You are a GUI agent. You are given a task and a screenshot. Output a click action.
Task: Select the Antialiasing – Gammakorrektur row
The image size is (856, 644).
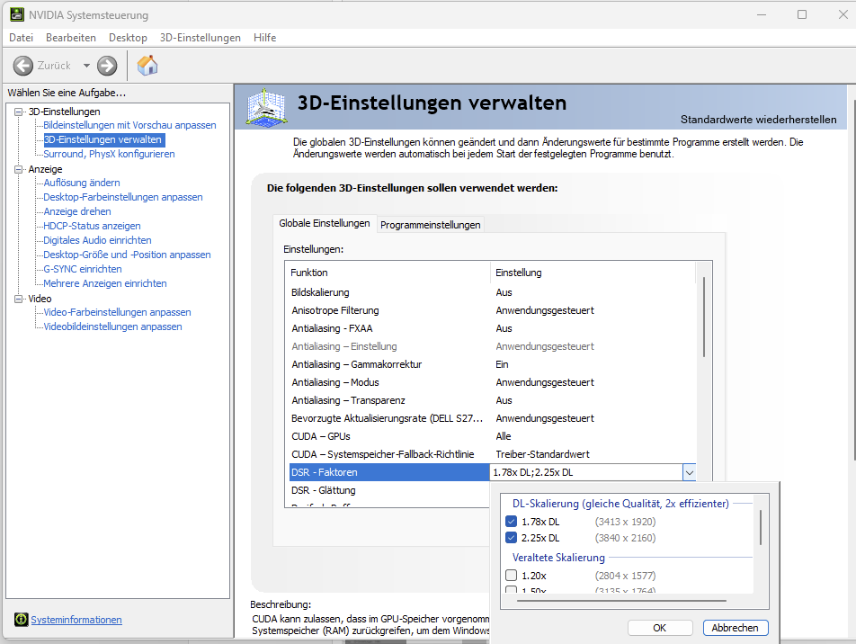(493, 365)
